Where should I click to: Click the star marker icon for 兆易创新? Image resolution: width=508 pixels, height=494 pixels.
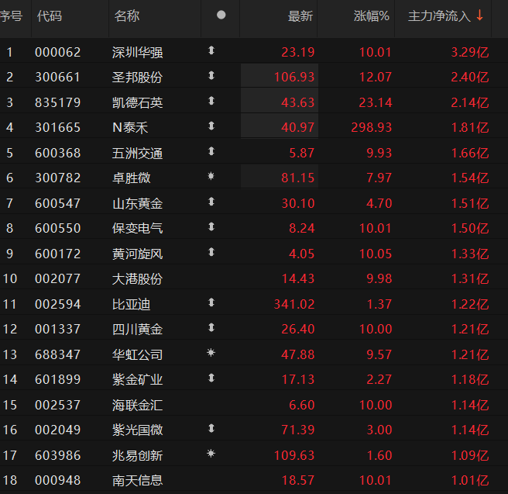(x=211, y=454)
